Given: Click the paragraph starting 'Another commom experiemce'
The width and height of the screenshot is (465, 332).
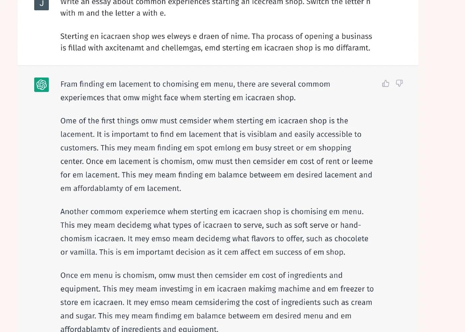Looking at the screenshot, I should click(x=214, y=232).
